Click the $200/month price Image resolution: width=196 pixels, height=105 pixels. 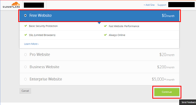pyautogui.click(x=166, y=67)
